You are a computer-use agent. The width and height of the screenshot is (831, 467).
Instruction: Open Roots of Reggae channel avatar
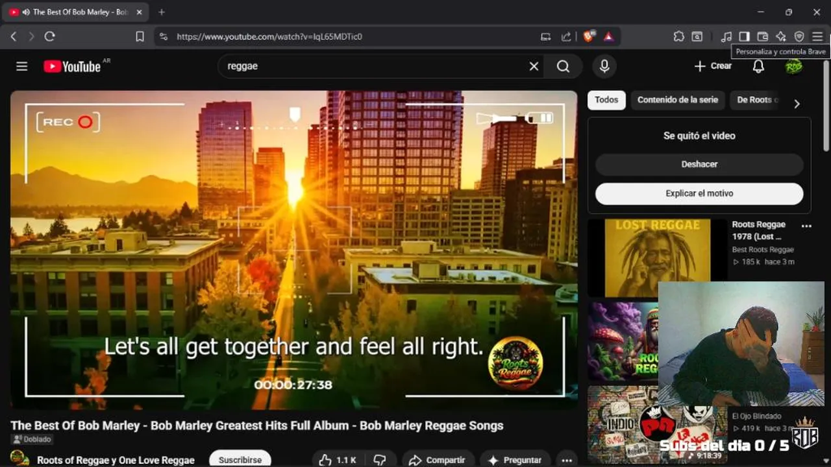tap(19, 459)
